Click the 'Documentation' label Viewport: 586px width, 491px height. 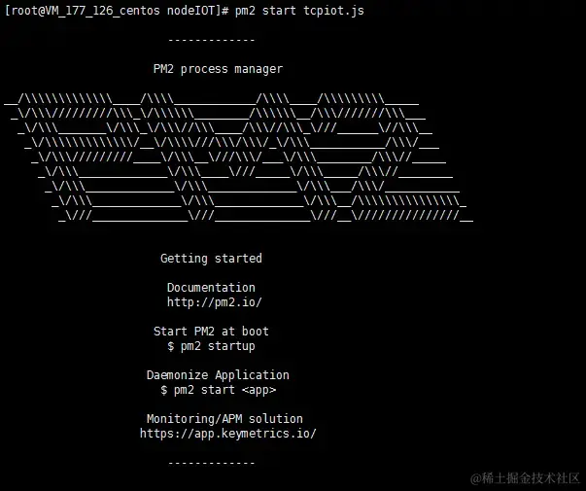[211, 288]
